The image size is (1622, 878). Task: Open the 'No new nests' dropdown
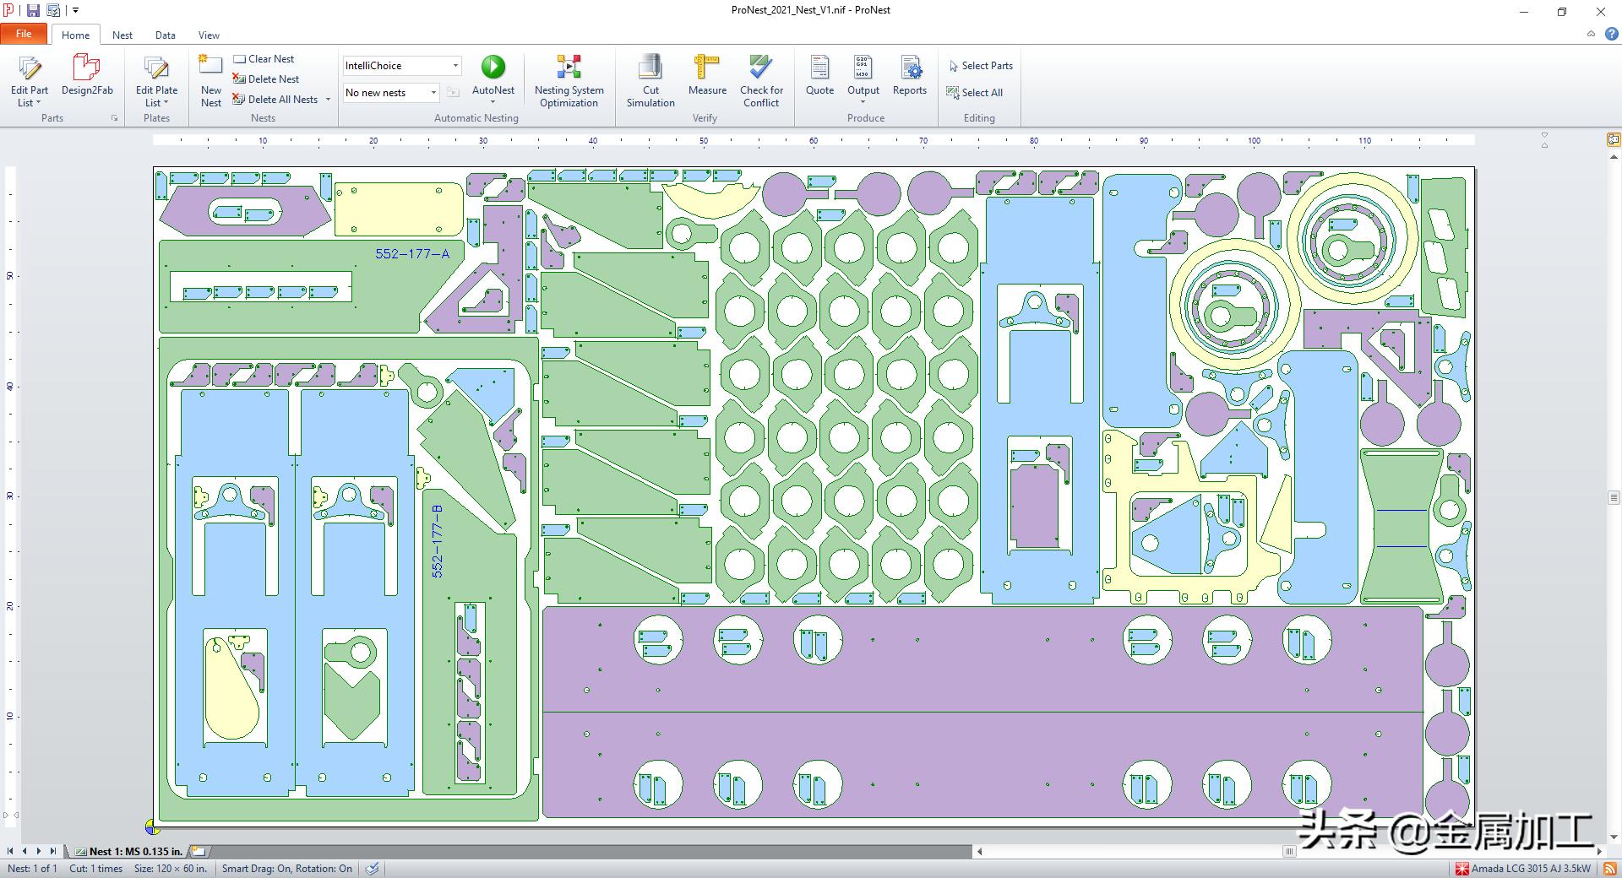433,93
